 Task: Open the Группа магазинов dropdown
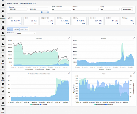pyautogui.click(x=61, y=9)
